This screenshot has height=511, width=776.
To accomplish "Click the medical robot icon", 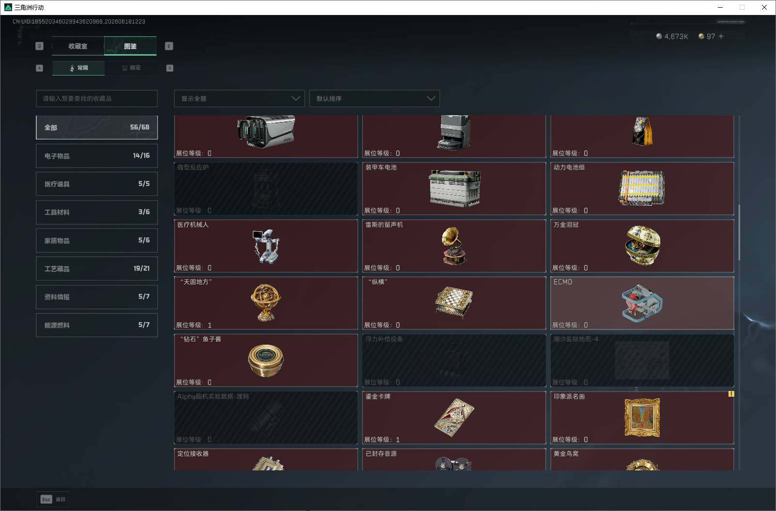I will pos(265,246).
